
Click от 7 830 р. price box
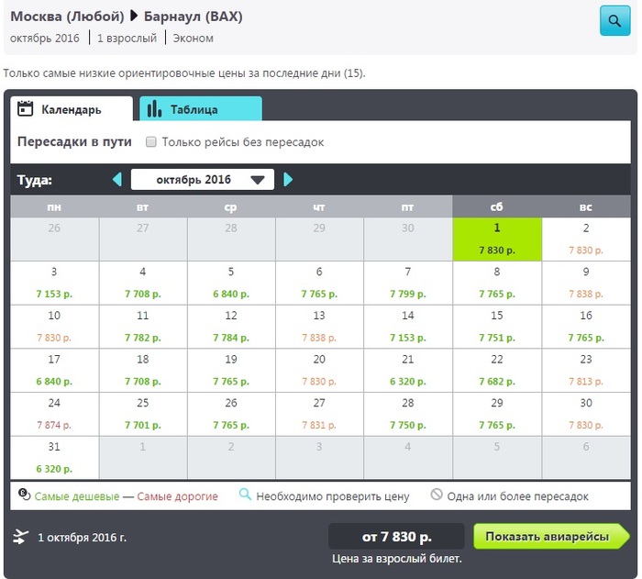tap(396, 537)
